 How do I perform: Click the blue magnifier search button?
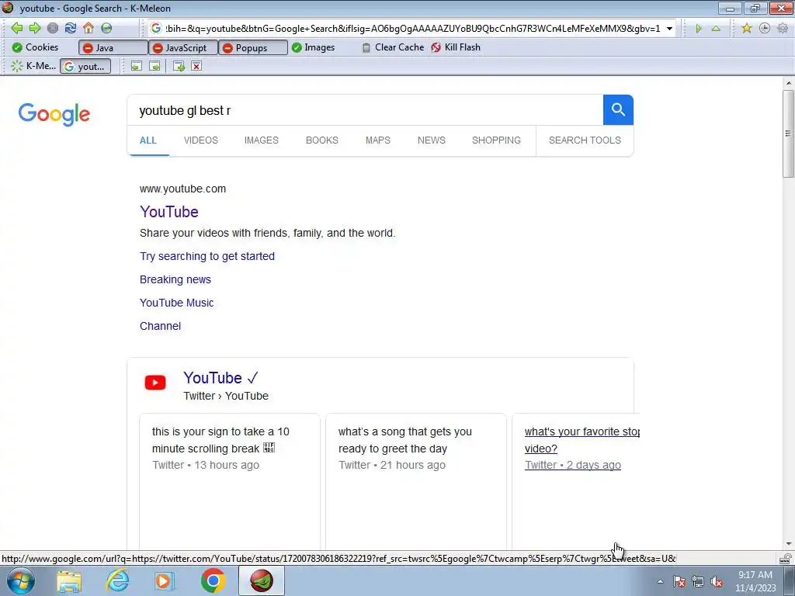(618, 110)
